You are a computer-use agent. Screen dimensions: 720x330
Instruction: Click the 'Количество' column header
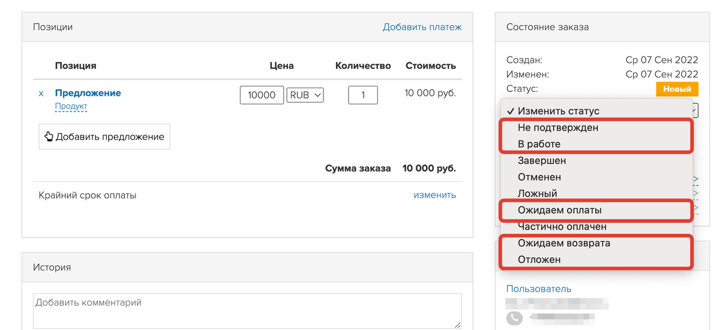363,66
